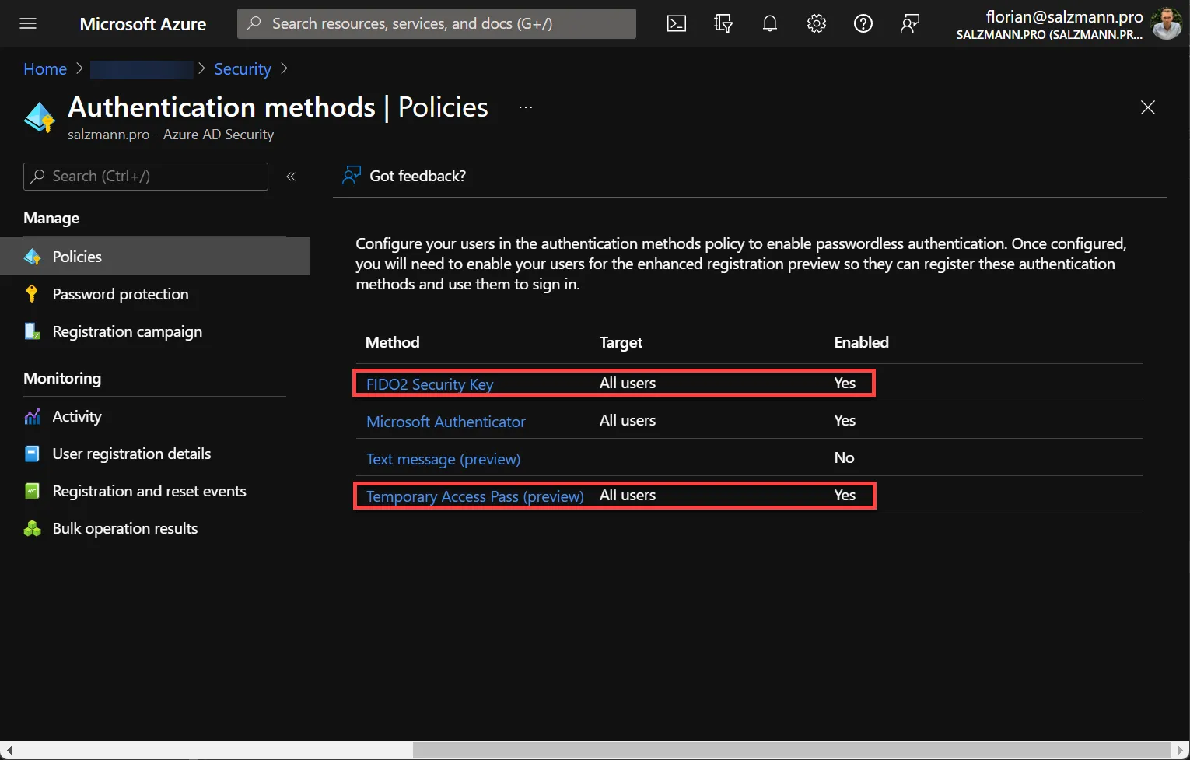The width and height of the screenshot is (1190, 760).
Task: Click the scrollbar right arrow
Action: coord(1181,751)
